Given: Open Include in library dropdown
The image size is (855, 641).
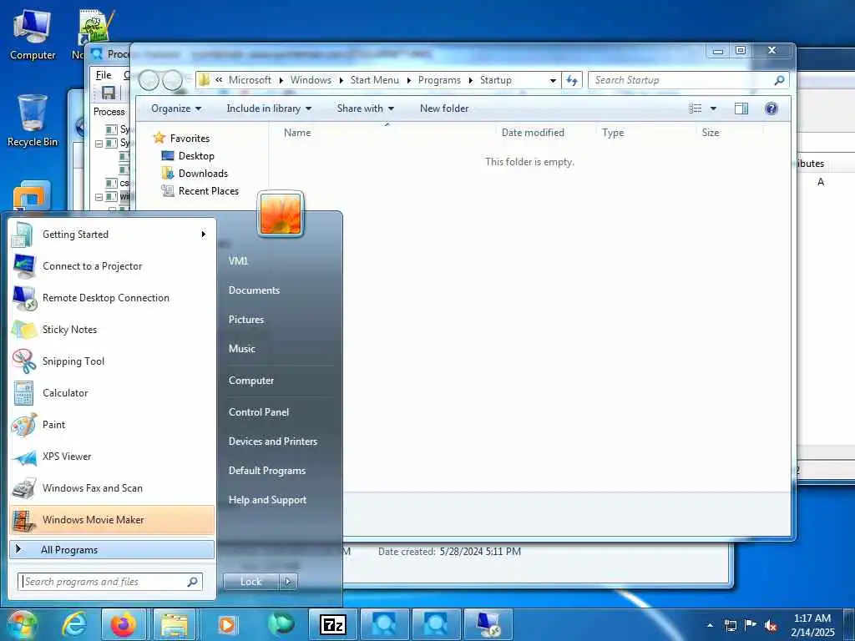Looking at the screenshot, I should click(x=269, y=109).
